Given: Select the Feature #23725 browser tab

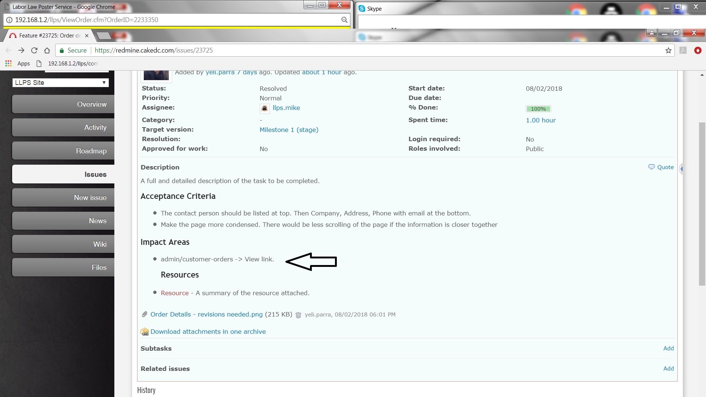Looking at the screenshot, I should click(x=49, y=36).
